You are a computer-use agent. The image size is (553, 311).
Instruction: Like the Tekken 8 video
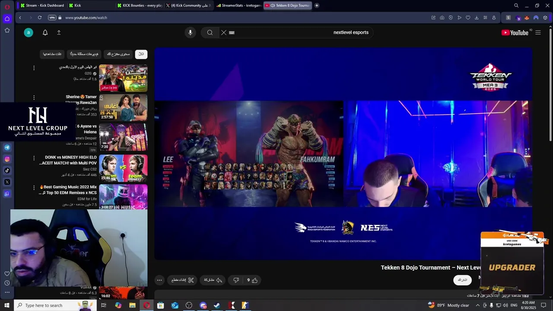click(x=252, y=280)
